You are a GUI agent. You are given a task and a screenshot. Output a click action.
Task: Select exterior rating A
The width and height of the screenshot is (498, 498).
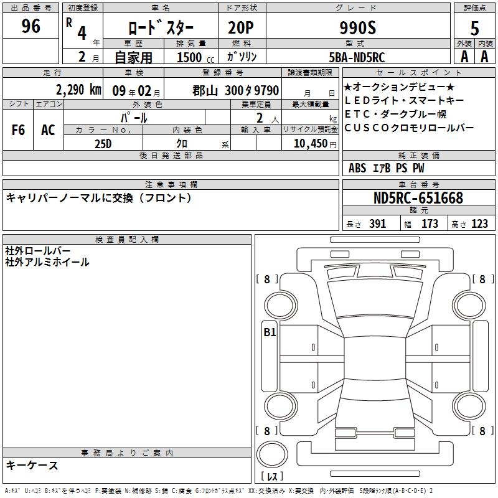tap(464, 57)
